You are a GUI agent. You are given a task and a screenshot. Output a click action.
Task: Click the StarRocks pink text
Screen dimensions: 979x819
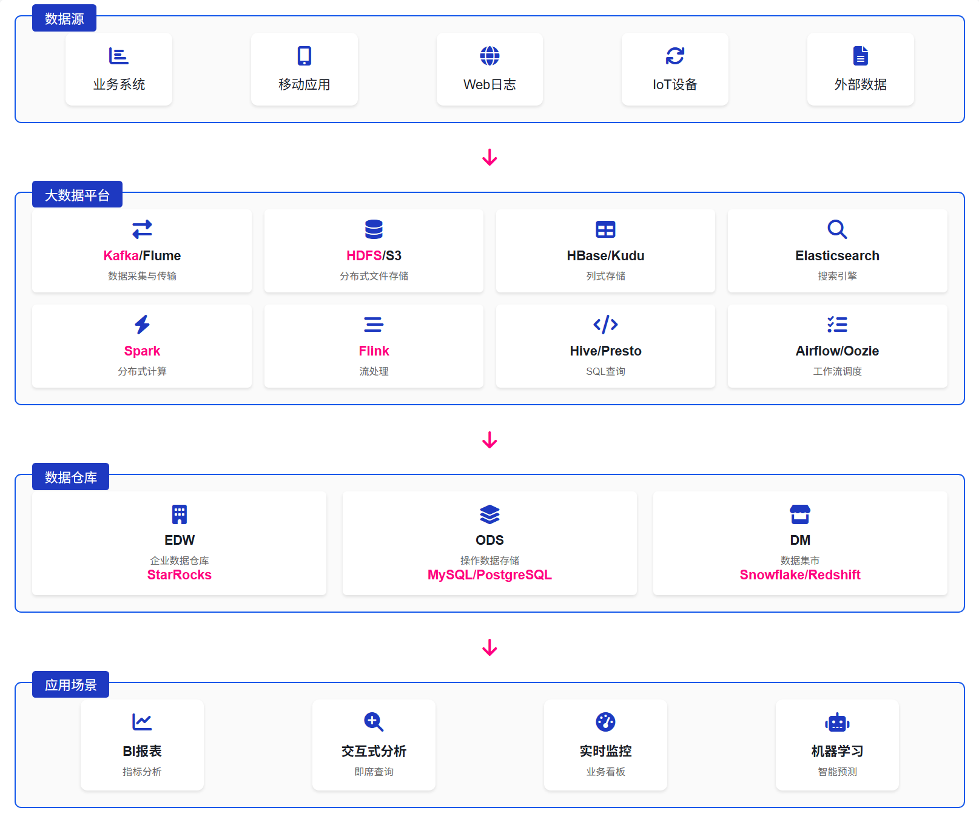coord(180,575)
